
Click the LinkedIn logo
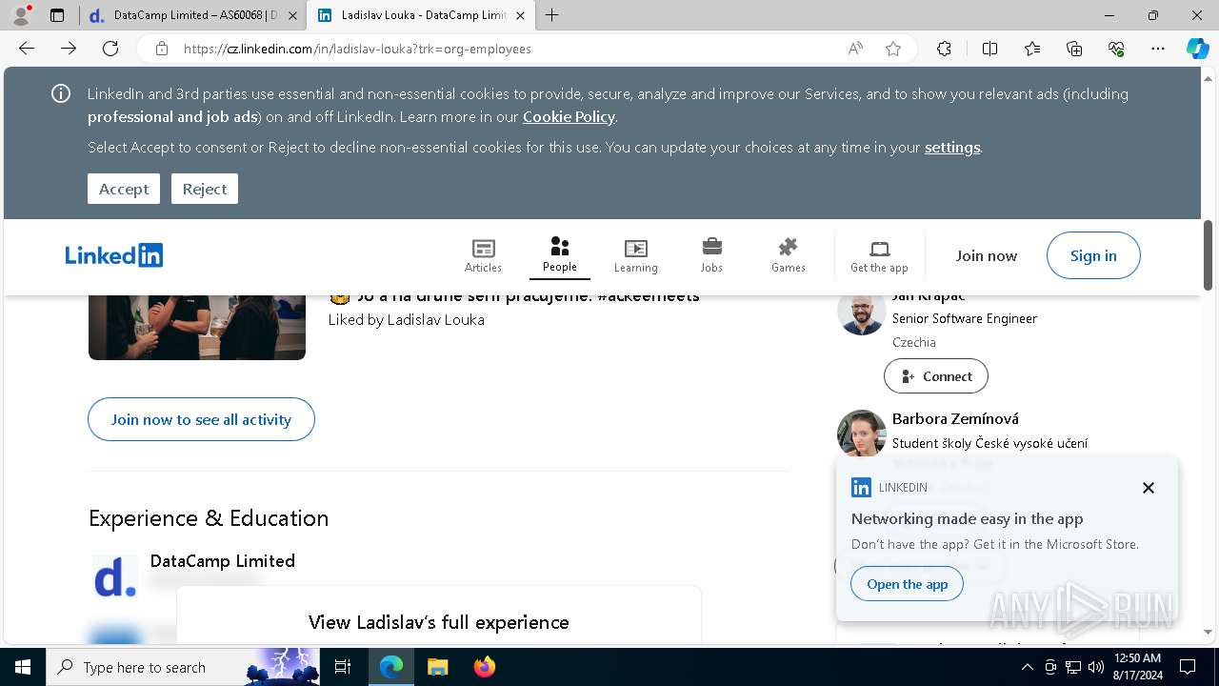point(114,255)
